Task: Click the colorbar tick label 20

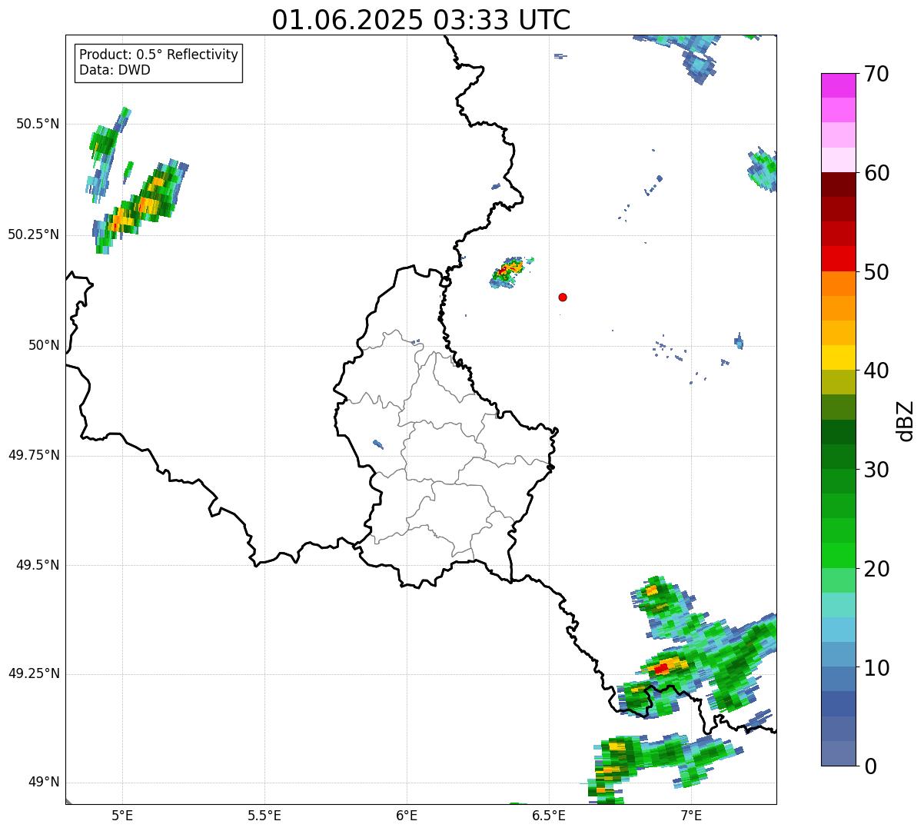Action: pos(876,569)
